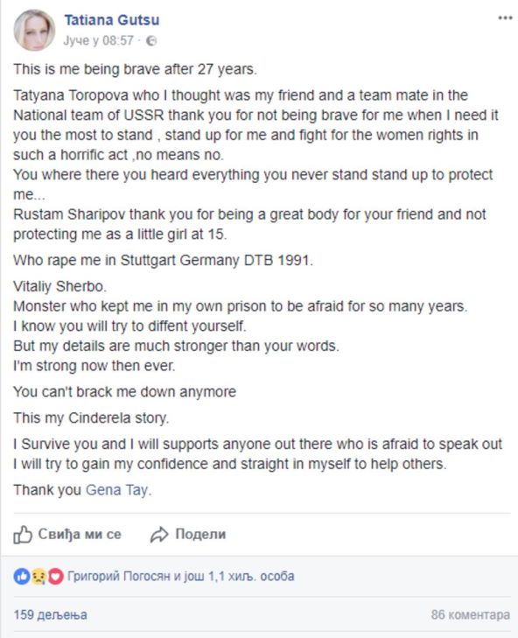Click Tatiana Gutsu's profile picture
Viewport: 518px width, 638px height.
pyautogui.click(x=34, y=30)
